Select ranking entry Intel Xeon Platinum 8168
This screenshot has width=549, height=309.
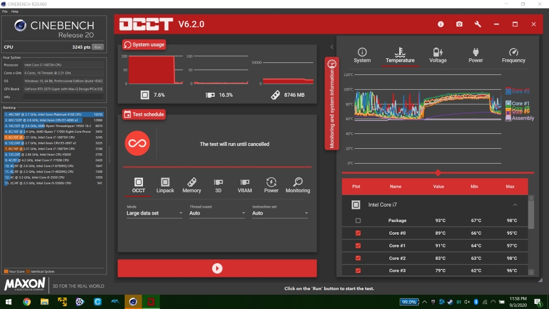pos(54,114)
